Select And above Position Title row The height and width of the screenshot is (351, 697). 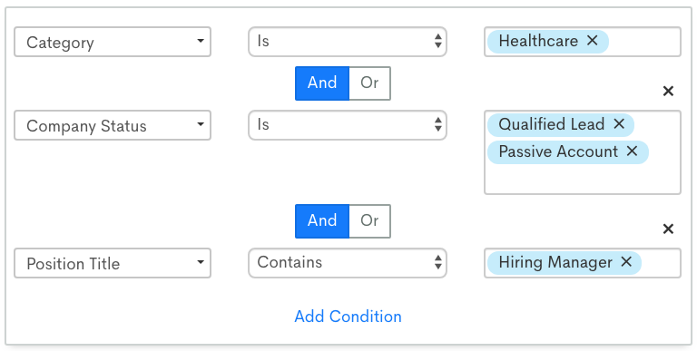(x=322, y=220)
